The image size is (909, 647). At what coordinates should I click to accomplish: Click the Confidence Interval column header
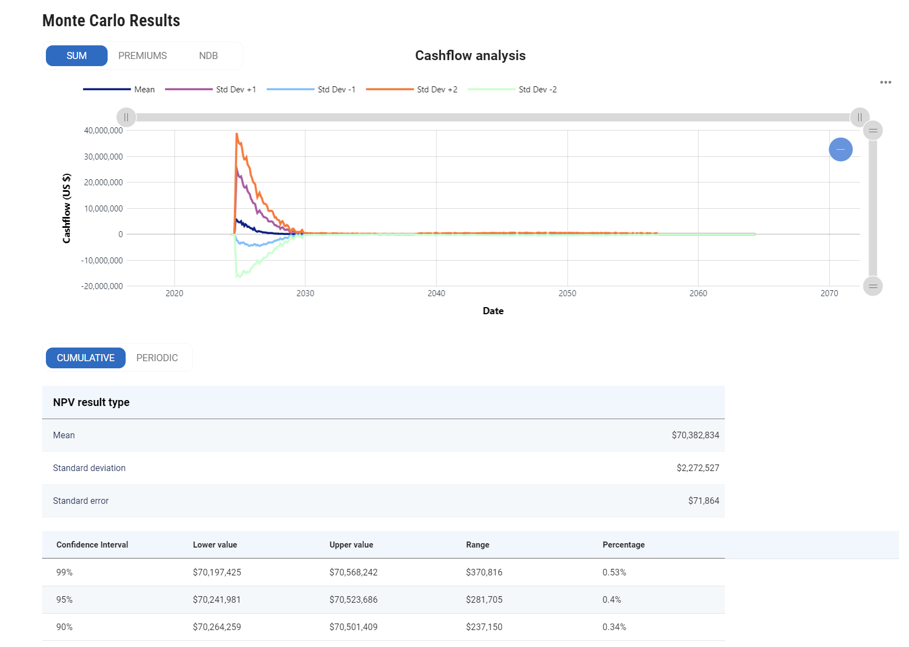[x=92, y=545]
